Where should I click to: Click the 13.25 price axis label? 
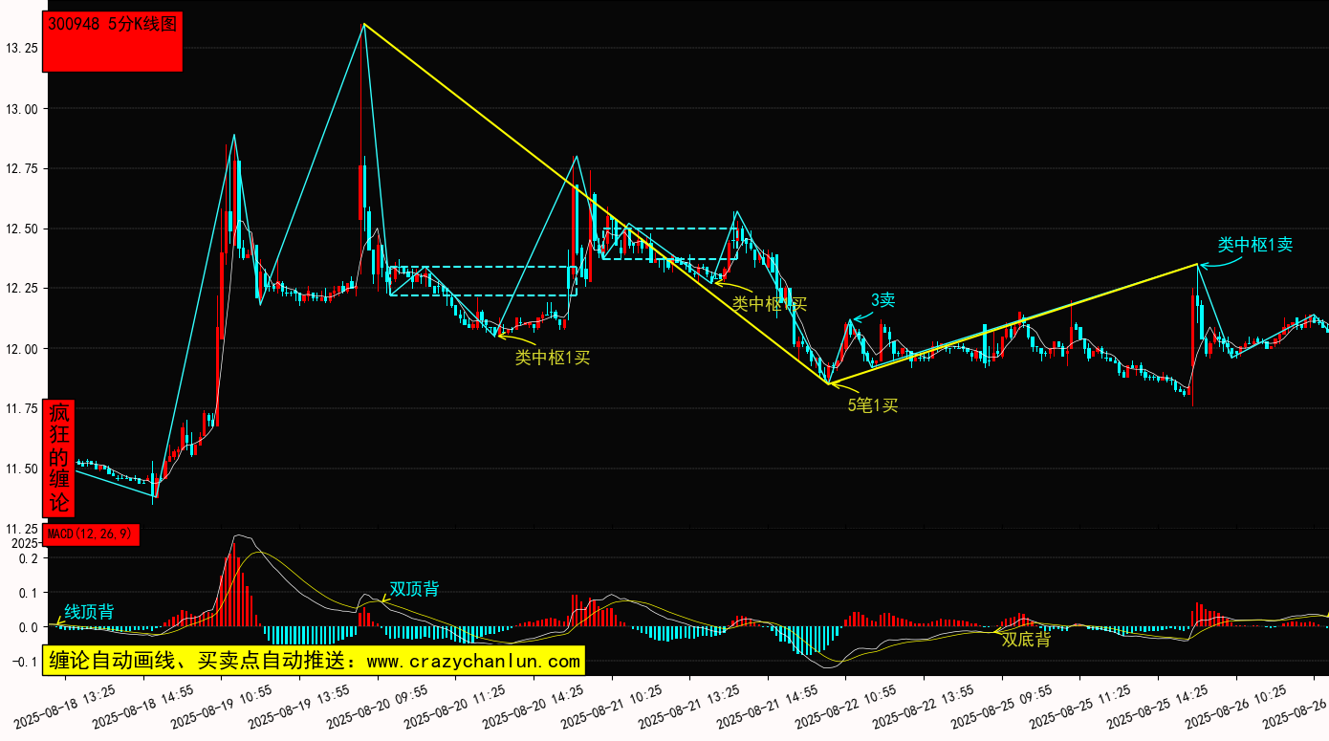pyautogui.click(x=22, y=47)
